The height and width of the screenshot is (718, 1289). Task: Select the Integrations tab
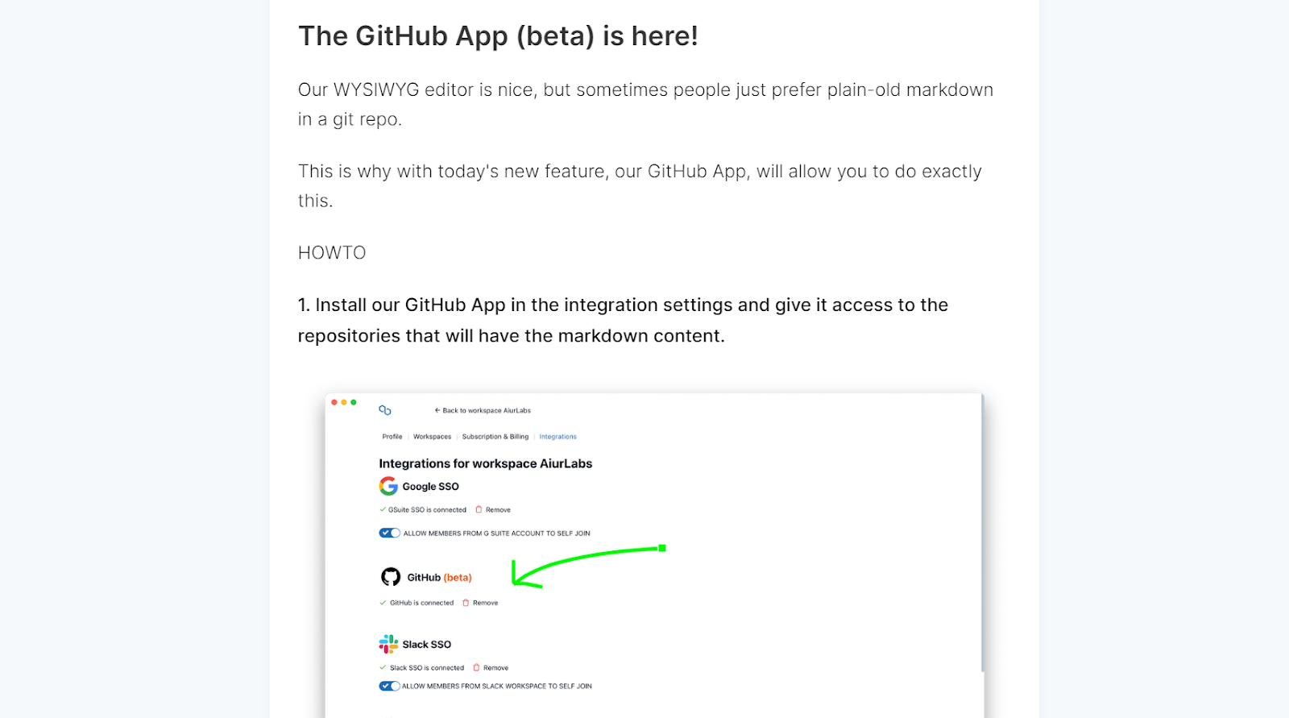coord(558,436)
